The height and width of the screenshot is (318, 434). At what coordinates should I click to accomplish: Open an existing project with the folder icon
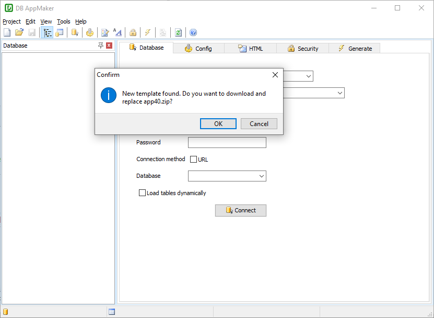tap(19, 32)
